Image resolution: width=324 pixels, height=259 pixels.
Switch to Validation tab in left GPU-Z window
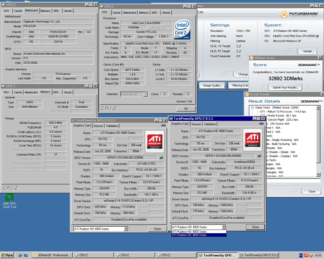[x=112, y=126]
